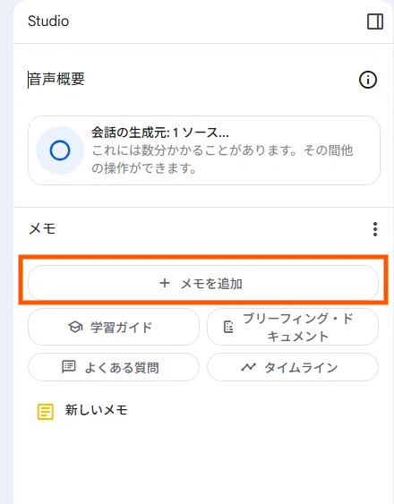Add a new memo with メモを追加
This screenshot has height=504, width=394.
203,283
